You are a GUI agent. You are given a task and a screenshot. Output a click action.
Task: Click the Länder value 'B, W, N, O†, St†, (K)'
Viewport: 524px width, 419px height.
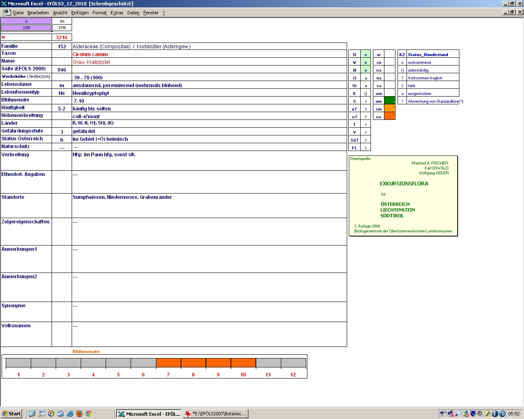point(93,123)
